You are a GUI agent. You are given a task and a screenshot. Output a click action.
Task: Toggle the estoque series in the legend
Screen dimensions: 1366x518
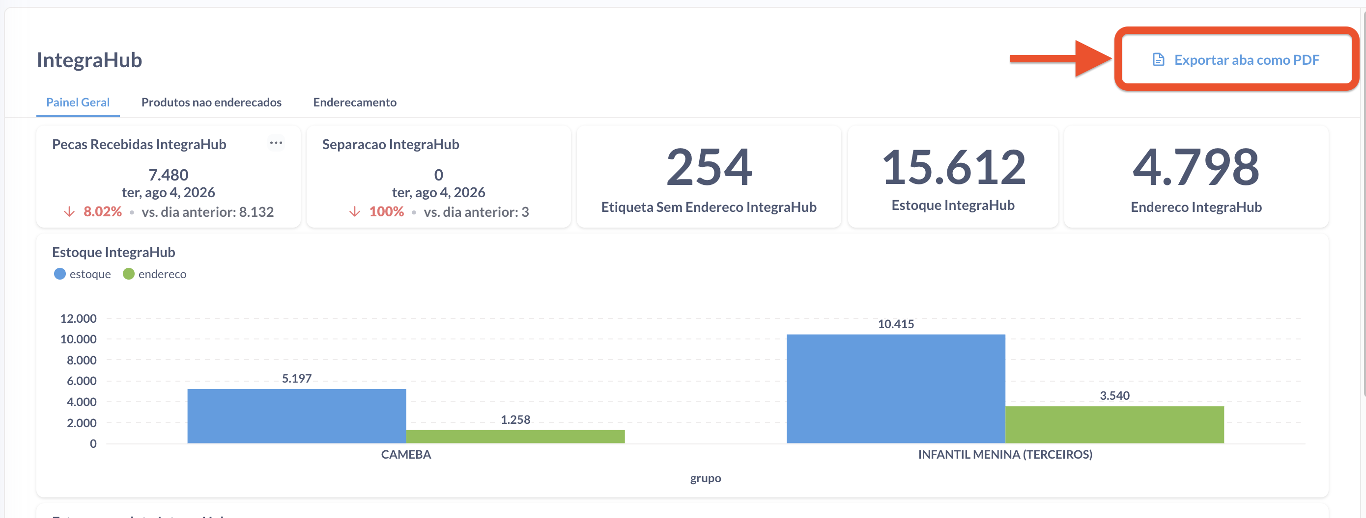pos(83,274)
